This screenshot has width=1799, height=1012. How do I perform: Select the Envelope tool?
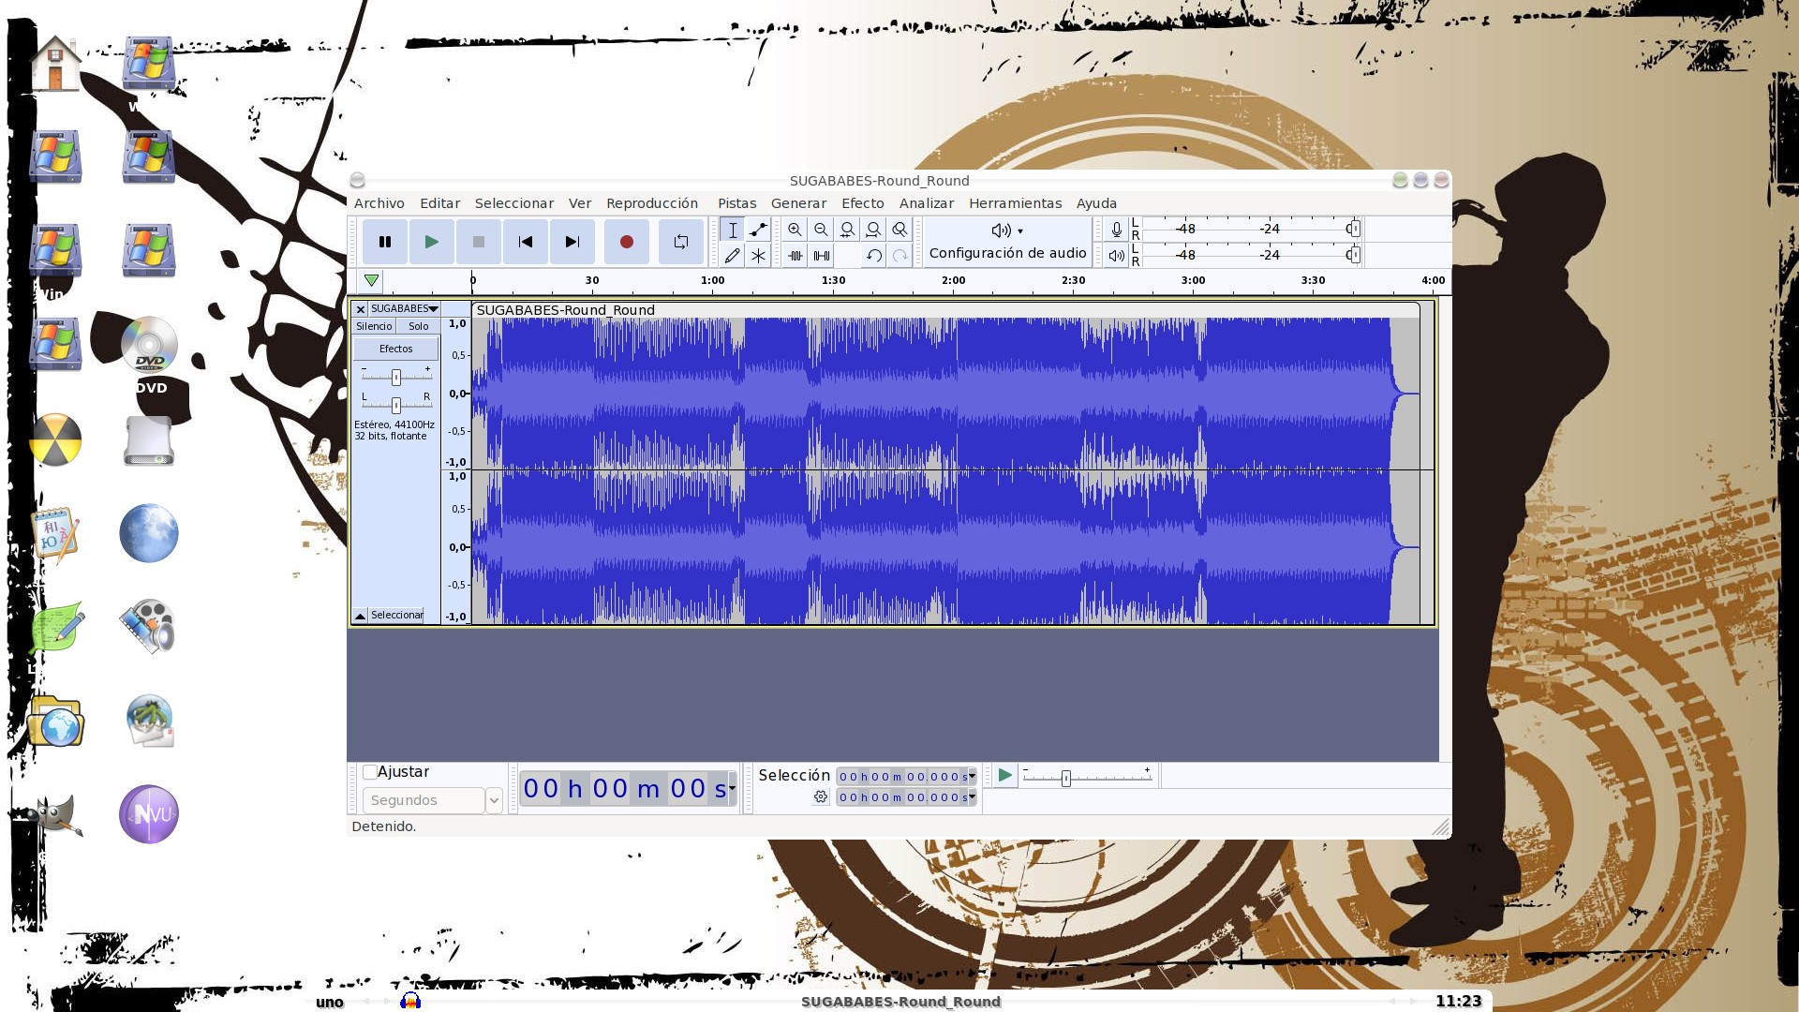tap(758, 230)
